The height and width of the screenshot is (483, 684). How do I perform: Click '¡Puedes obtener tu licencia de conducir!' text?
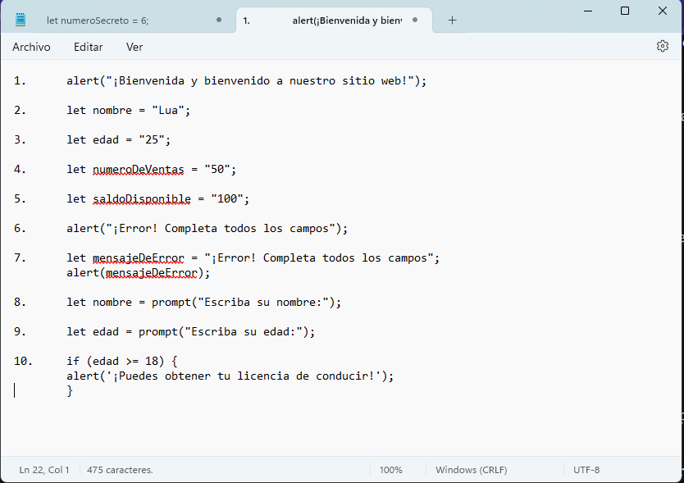244,376
